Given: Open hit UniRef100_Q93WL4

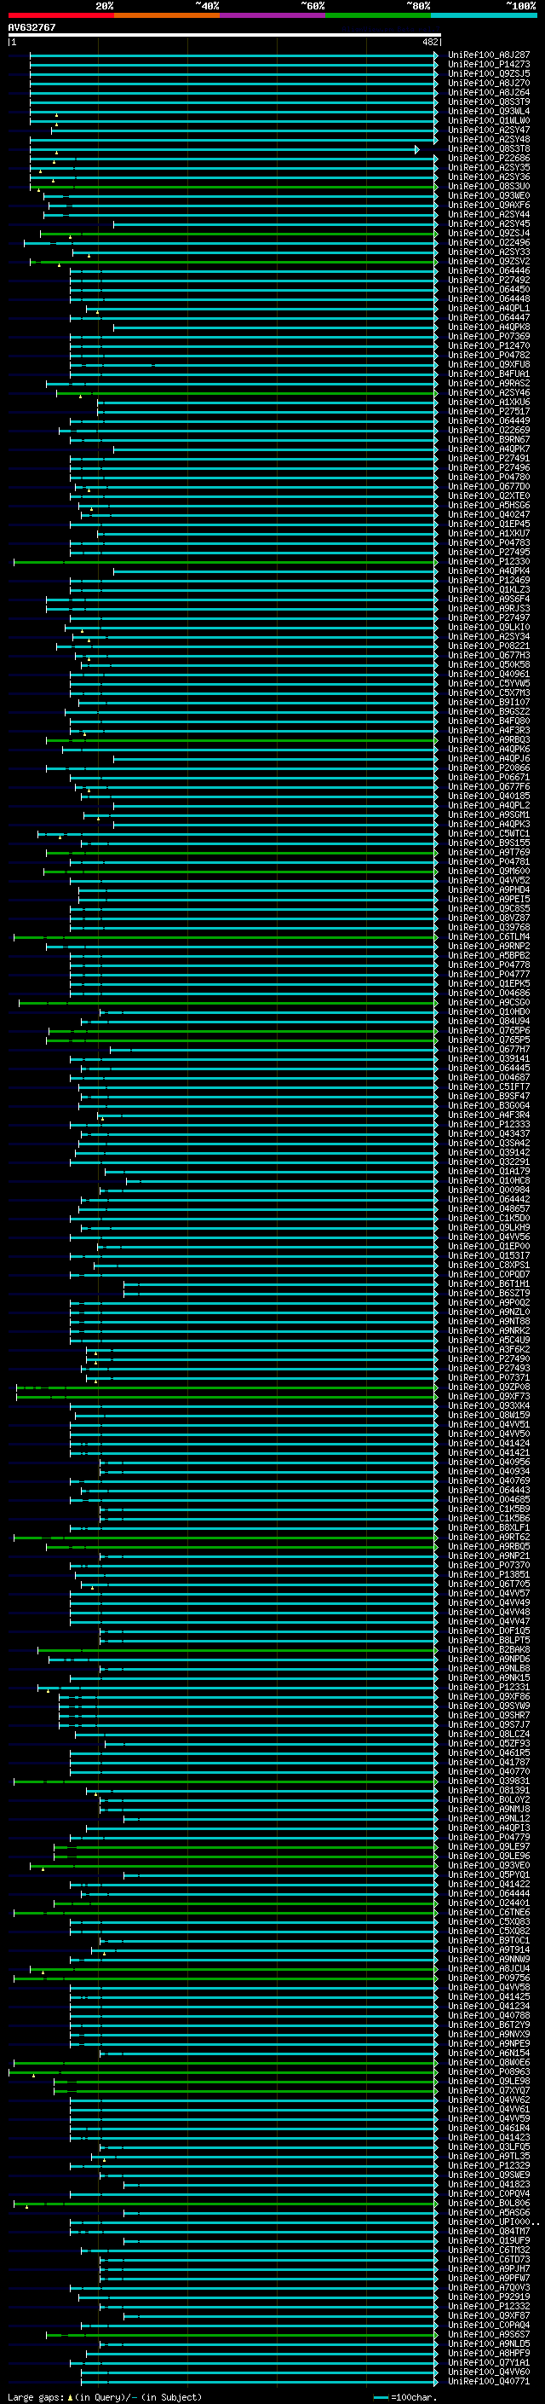Looking at the screenshot, I should pos(489,111).
